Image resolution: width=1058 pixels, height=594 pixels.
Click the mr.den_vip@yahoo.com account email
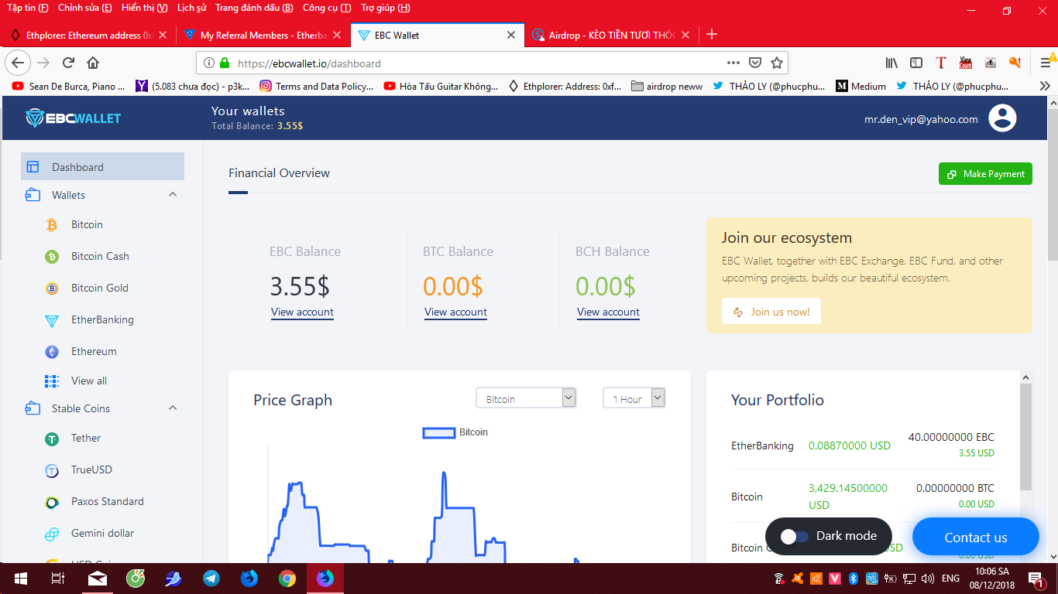point(921,119)
